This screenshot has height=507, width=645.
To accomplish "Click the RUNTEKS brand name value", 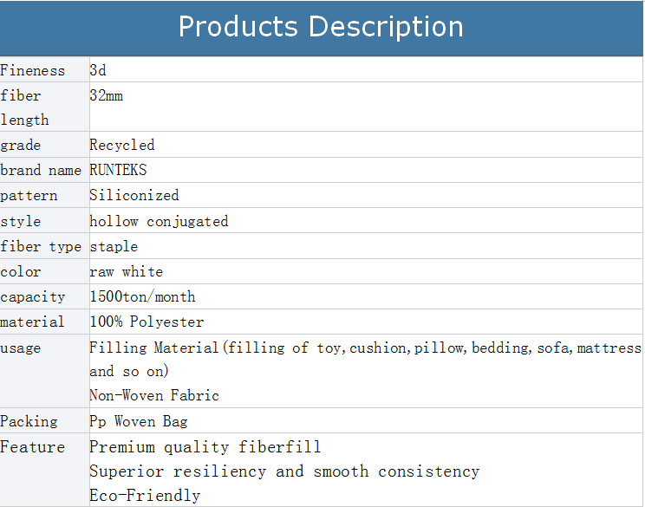I will click(118, 171).
